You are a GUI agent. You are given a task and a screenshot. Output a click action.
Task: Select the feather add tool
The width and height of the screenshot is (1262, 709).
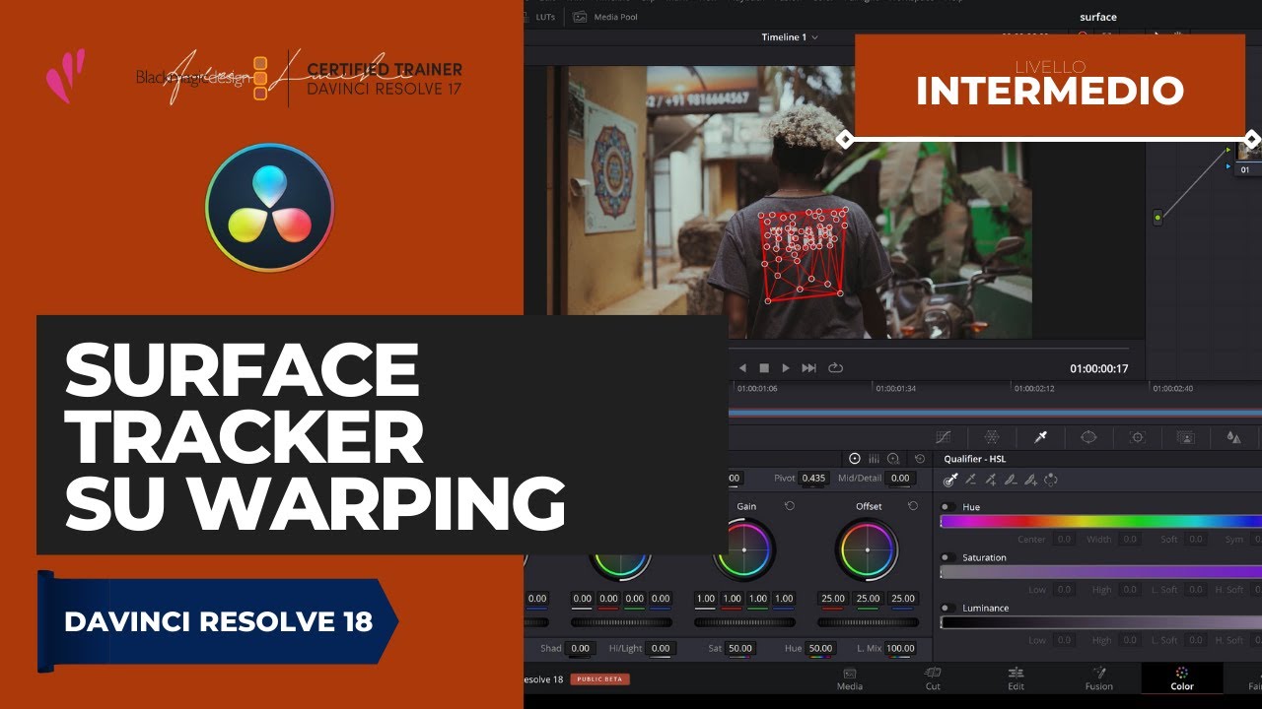coord(1030,481)
